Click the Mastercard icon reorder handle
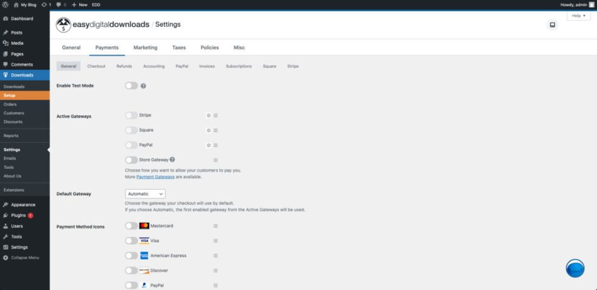The height and width of the screenshot is (290, 597). tap(215, 226)
